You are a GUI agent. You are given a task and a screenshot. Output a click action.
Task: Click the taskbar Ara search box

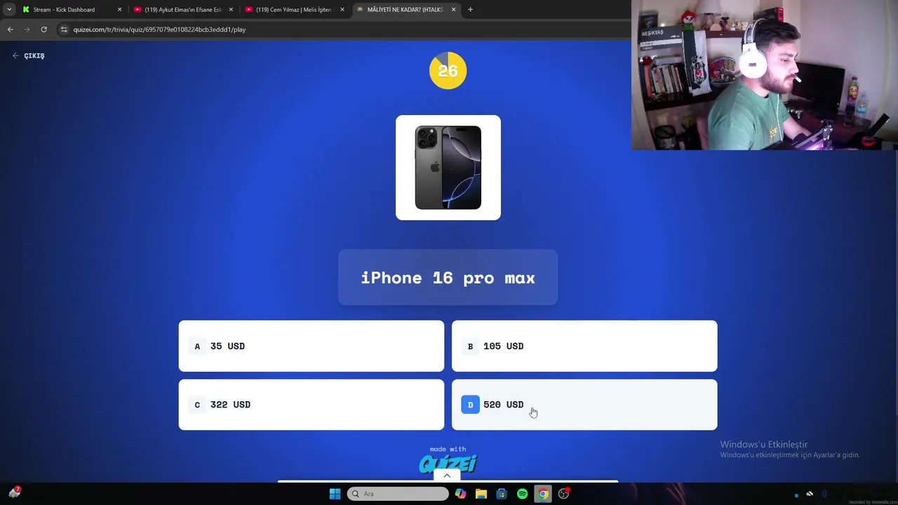point(398,494)
